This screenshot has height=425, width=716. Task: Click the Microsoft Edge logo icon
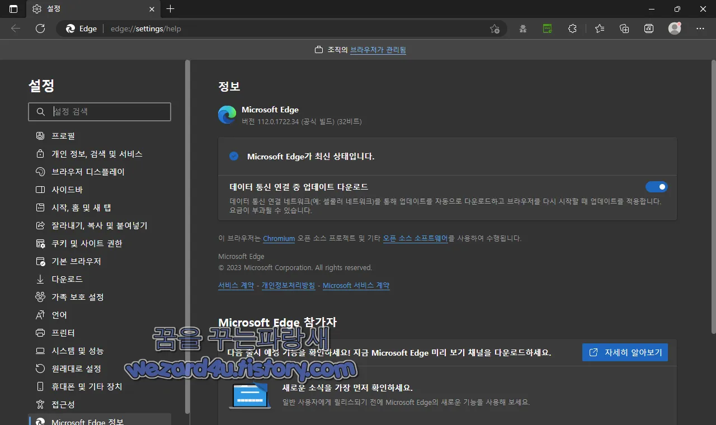coord(227,115)
